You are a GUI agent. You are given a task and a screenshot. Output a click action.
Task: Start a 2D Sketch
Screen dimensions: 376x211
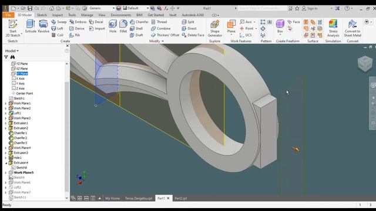13,28
